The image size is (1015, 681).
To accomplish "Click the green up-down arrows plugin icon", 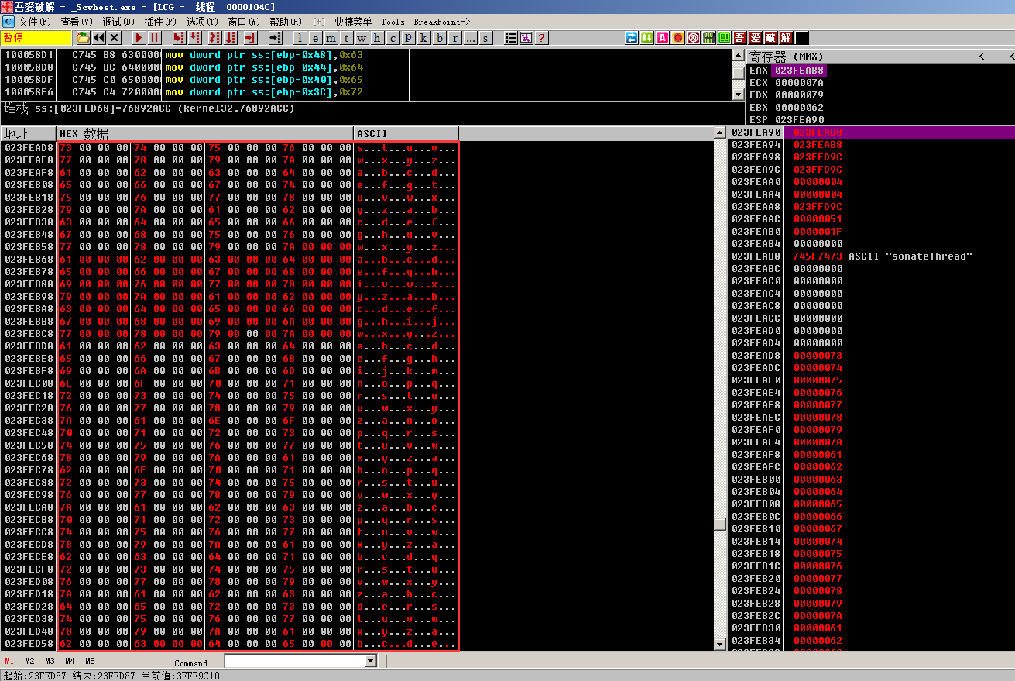I will click(x=647, y=38).
